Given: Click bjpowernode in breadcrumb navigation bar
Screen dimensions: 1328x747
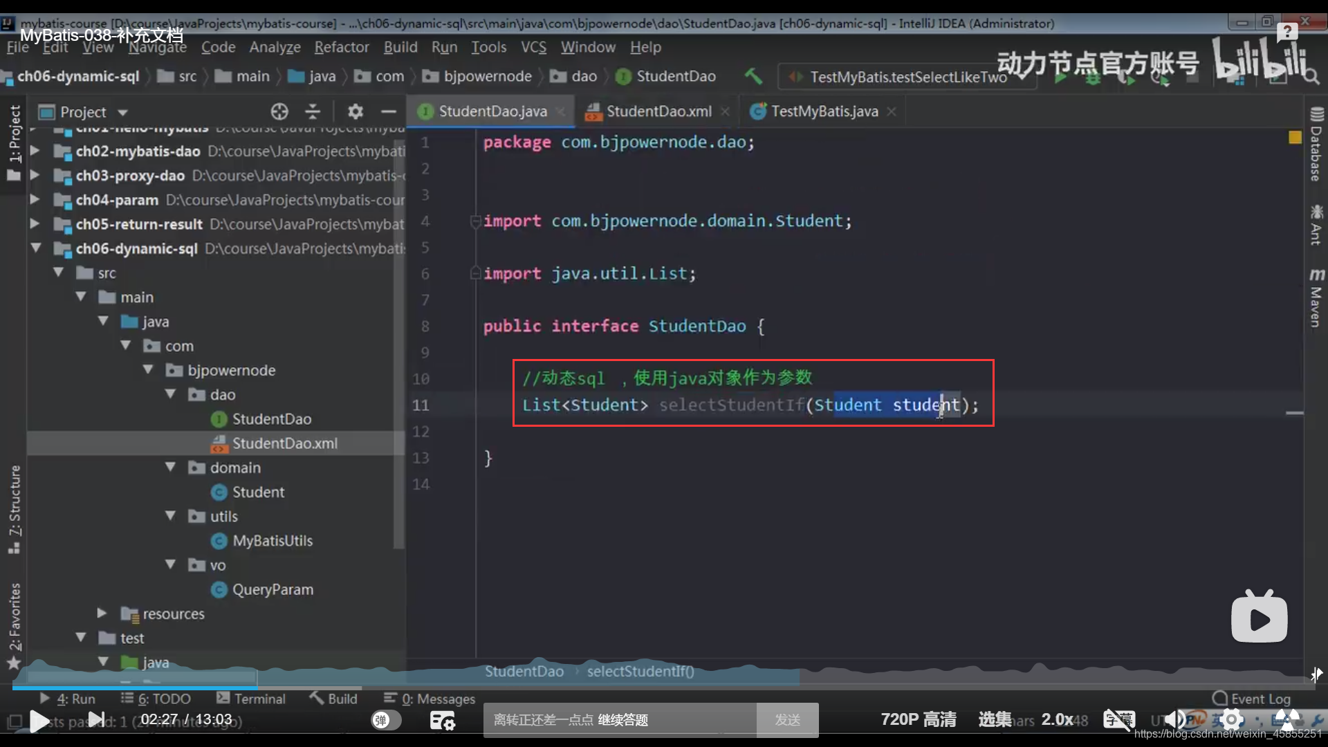Looking at the screenshot, I should (487, 76).
